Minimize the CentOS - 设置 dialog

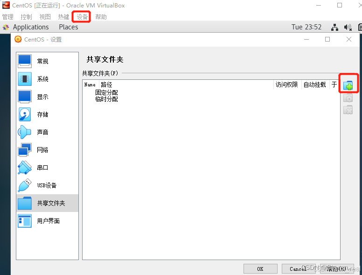tap(306, 39)
